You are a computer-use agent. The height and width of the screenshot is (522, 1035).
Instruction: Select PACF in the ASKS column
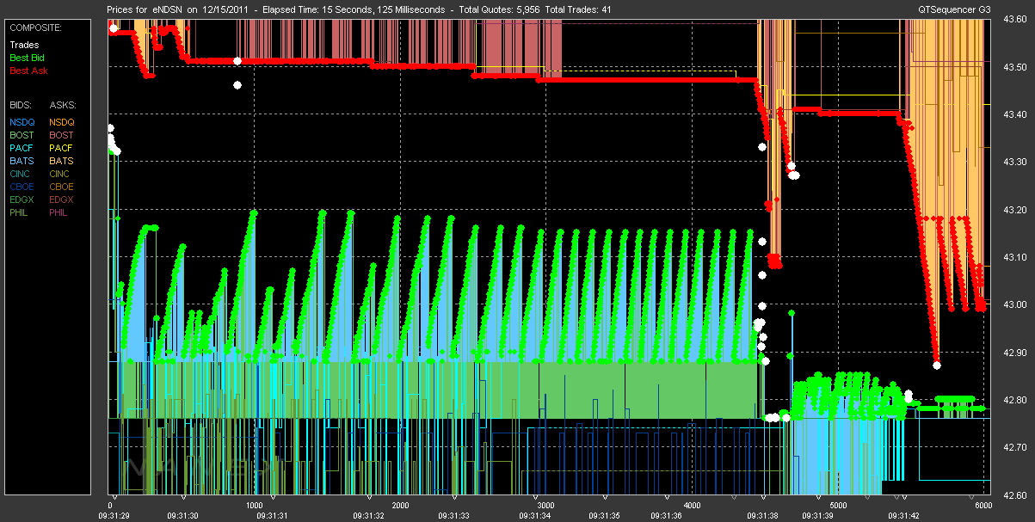(62, 148)
